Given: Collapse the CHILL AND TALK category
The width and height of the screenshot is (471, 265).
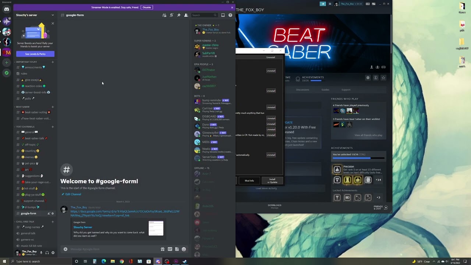Looking at the screenshot, I should click(x=24, y=222).
